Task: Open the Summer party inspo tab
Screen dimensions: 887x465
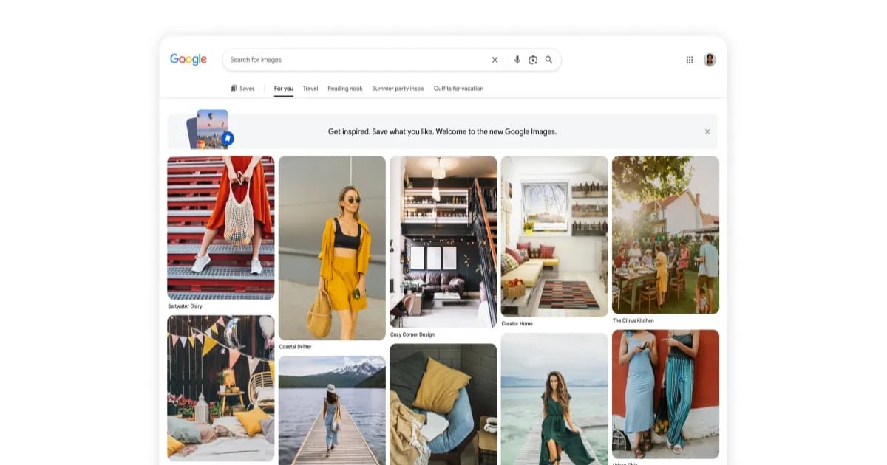Action: point(398,89)
